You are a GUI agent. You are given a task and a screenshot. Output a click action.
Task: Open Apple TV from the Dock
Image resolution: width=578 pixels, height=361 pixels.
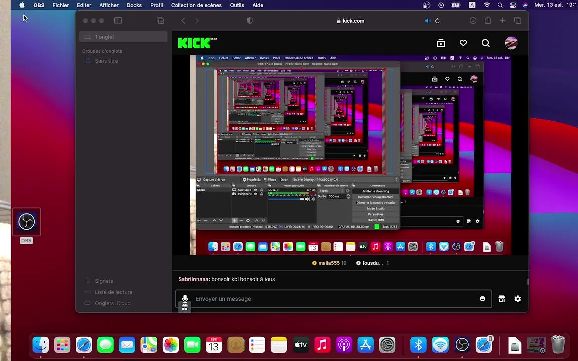301,345
